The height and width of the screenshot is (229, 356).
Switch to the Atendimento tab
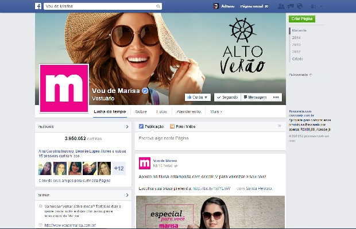click(189, 112)
